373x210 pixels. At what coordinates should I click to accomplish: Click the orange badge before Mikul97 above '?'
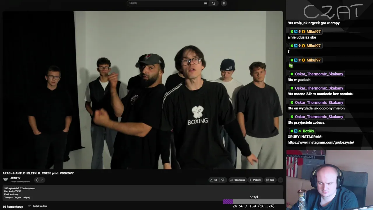coord(303,46)
